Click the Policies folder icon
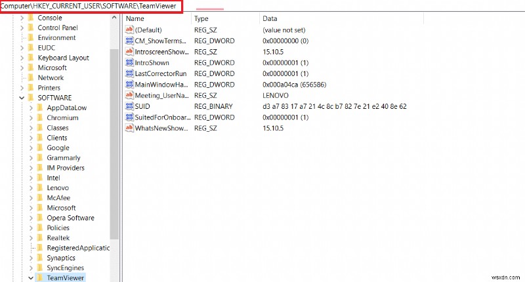Viewport: 525px width, 282px height. [x=40, y=228]
